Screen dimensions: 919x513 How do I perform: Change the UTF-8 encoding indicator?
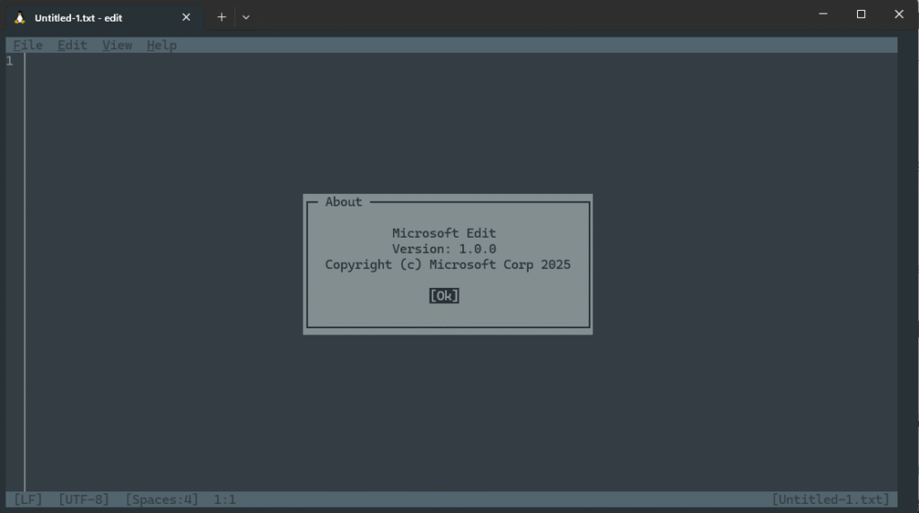[83, 500]
